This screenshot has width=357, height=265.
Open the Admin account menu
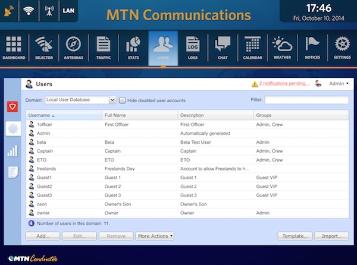coord(339,84)
